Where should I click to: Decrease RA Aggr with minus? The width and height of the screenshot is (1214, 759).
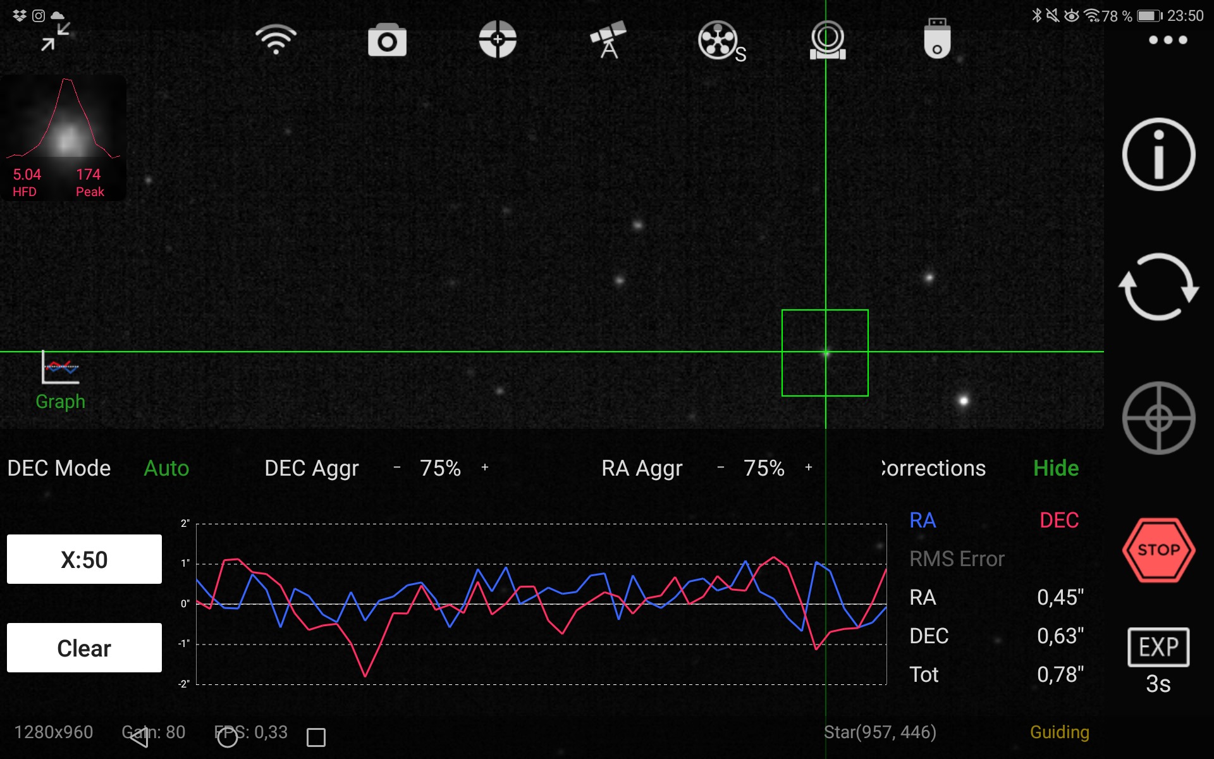721,467
